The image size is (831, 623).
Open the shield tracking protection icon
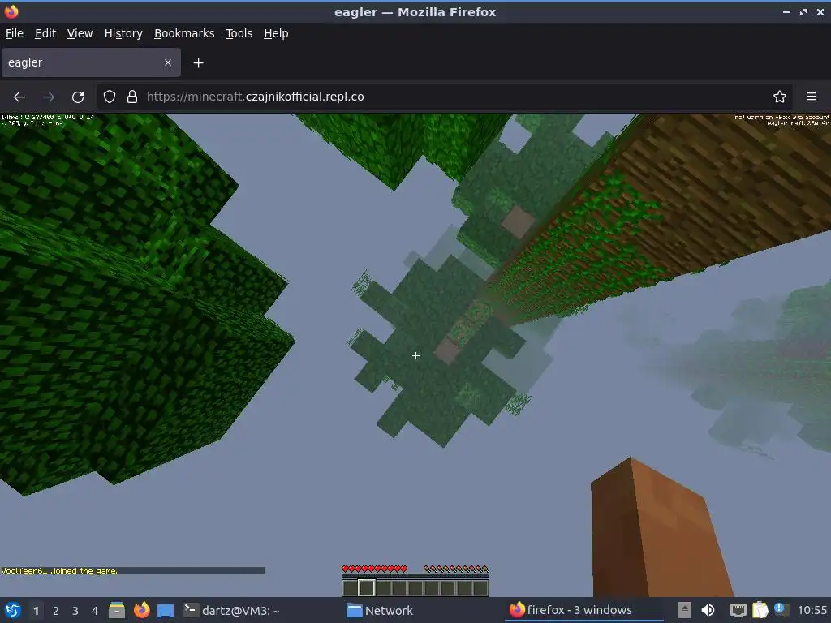[x=110, y=97]
